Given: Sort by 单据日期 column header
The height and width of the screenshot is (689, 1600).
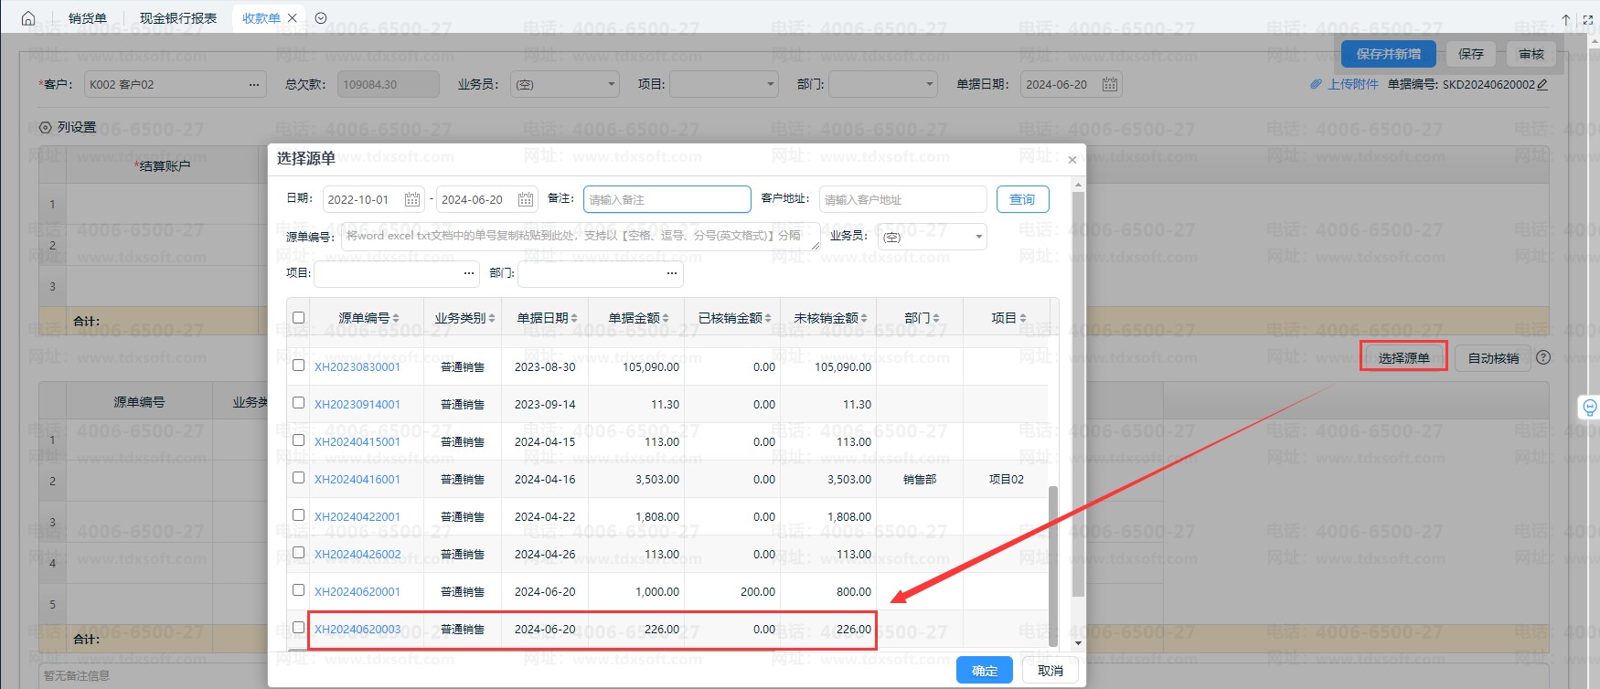Looking at the screenshot, I should click(546, 318).
